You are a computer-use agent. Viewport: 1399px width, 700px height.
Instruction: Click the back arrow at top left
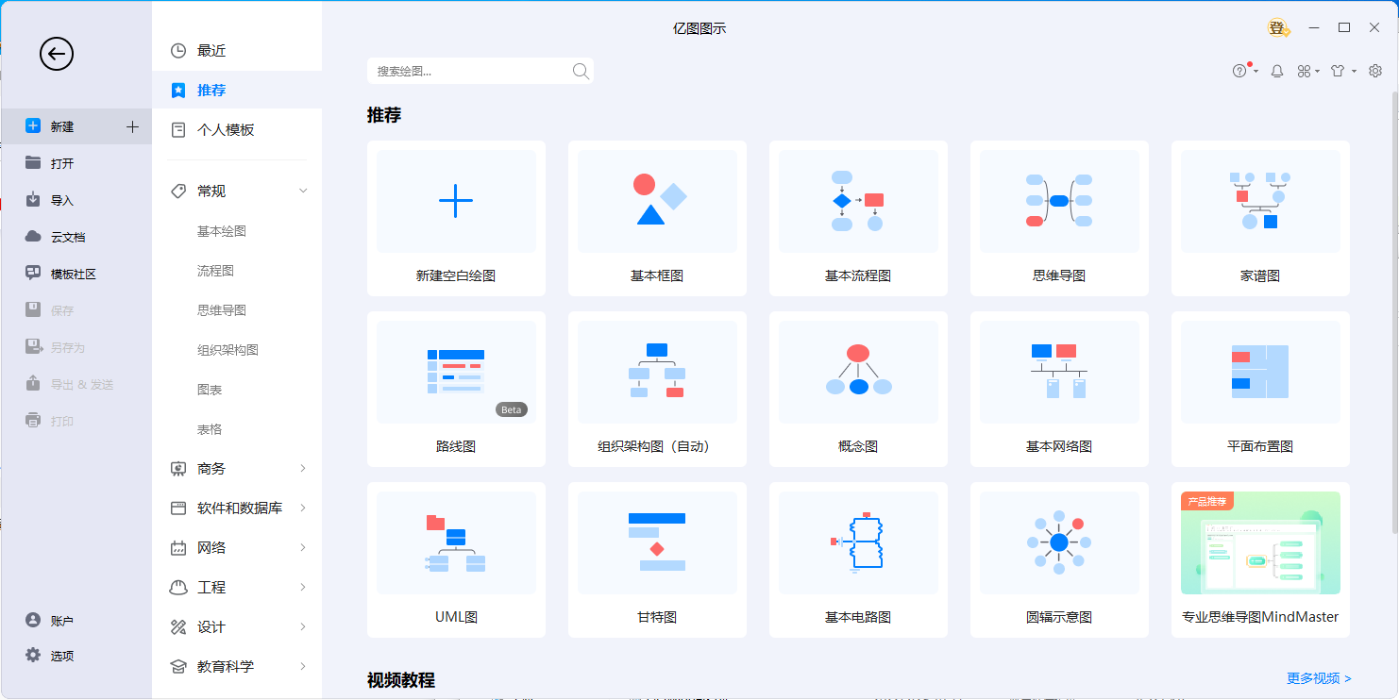(56, 54)
